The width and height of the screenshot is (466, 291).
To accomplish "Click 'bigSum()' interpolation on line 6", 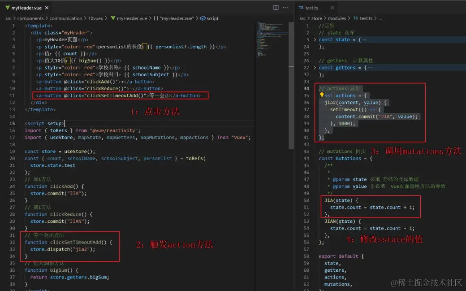I will [x=91, y=61].
